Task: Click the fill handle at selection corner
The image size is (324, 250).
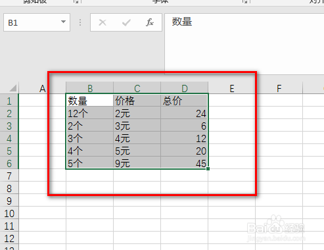Action: click(208, 168)
